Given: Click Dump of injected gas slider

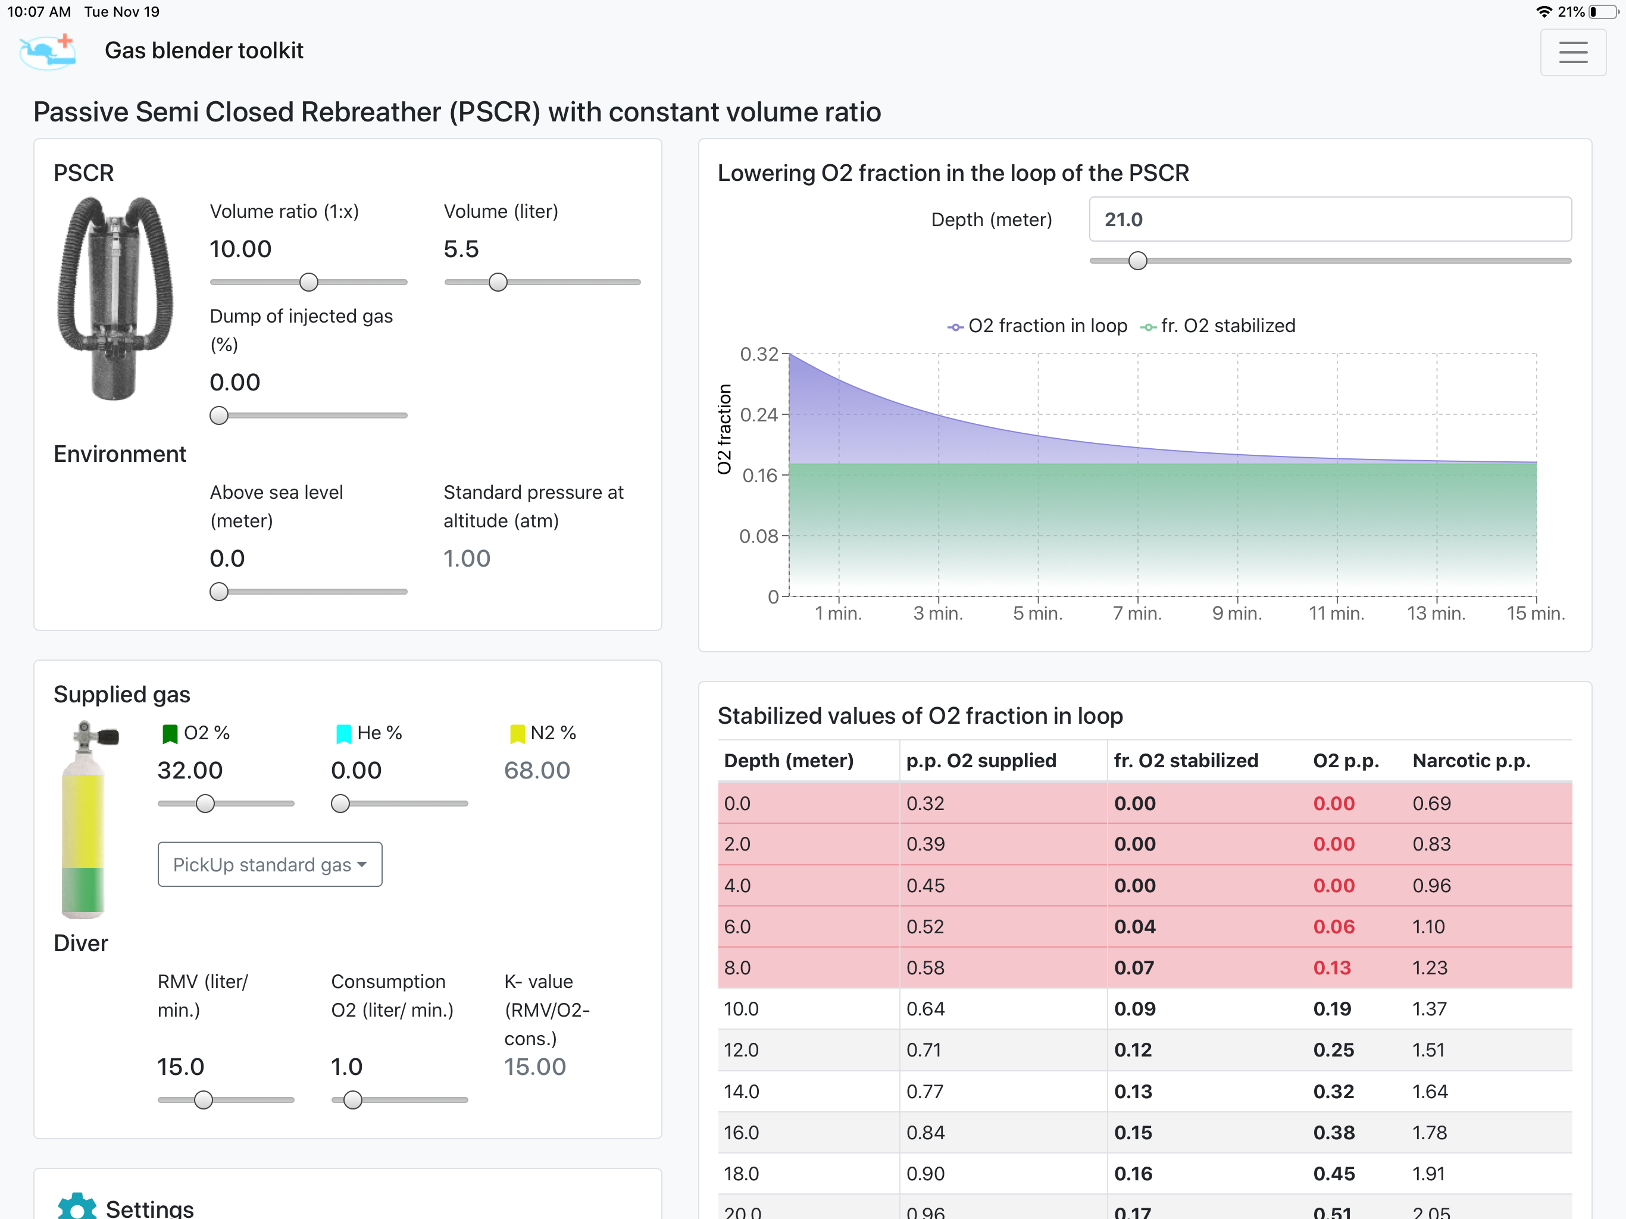Looking at the screenshot, I should (x=219, y=415).
